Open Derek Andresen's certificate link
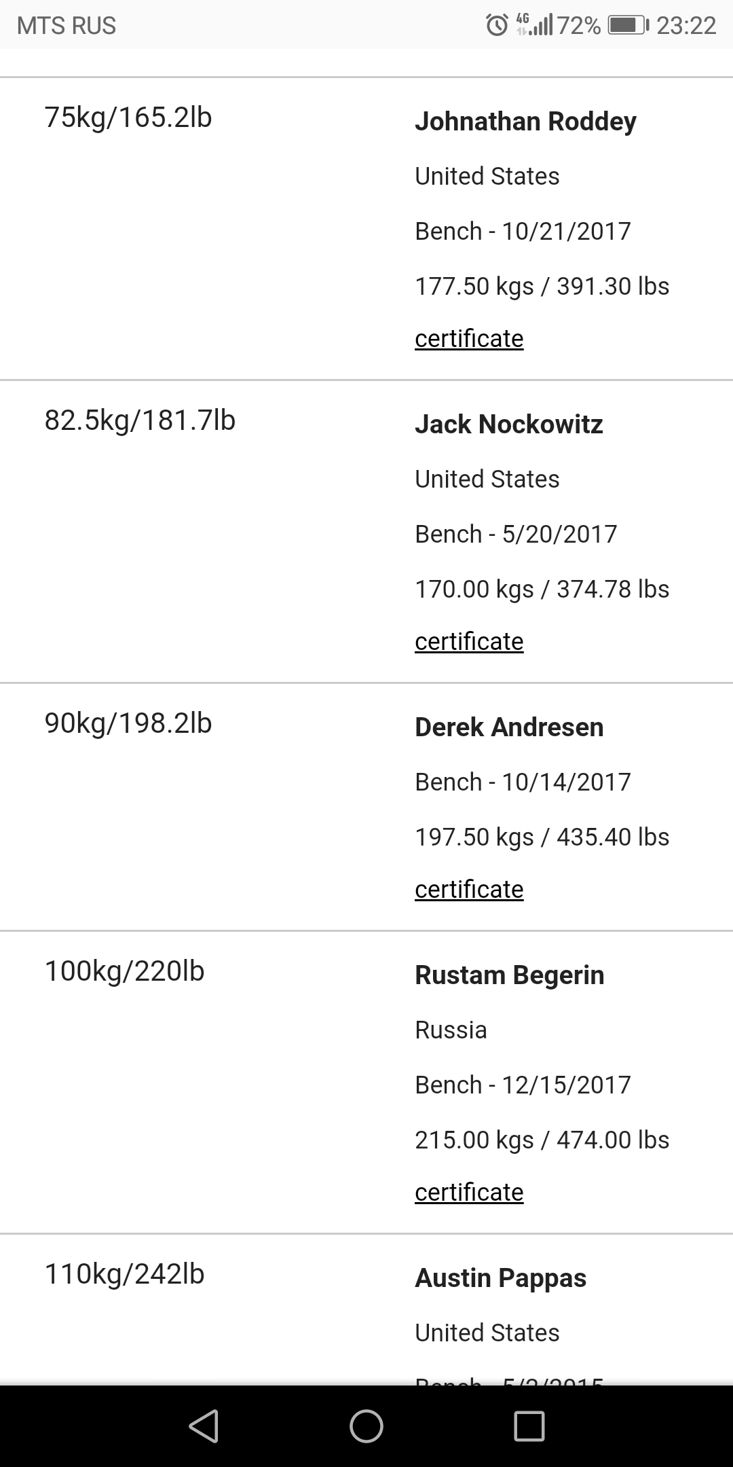 [469, 889]
